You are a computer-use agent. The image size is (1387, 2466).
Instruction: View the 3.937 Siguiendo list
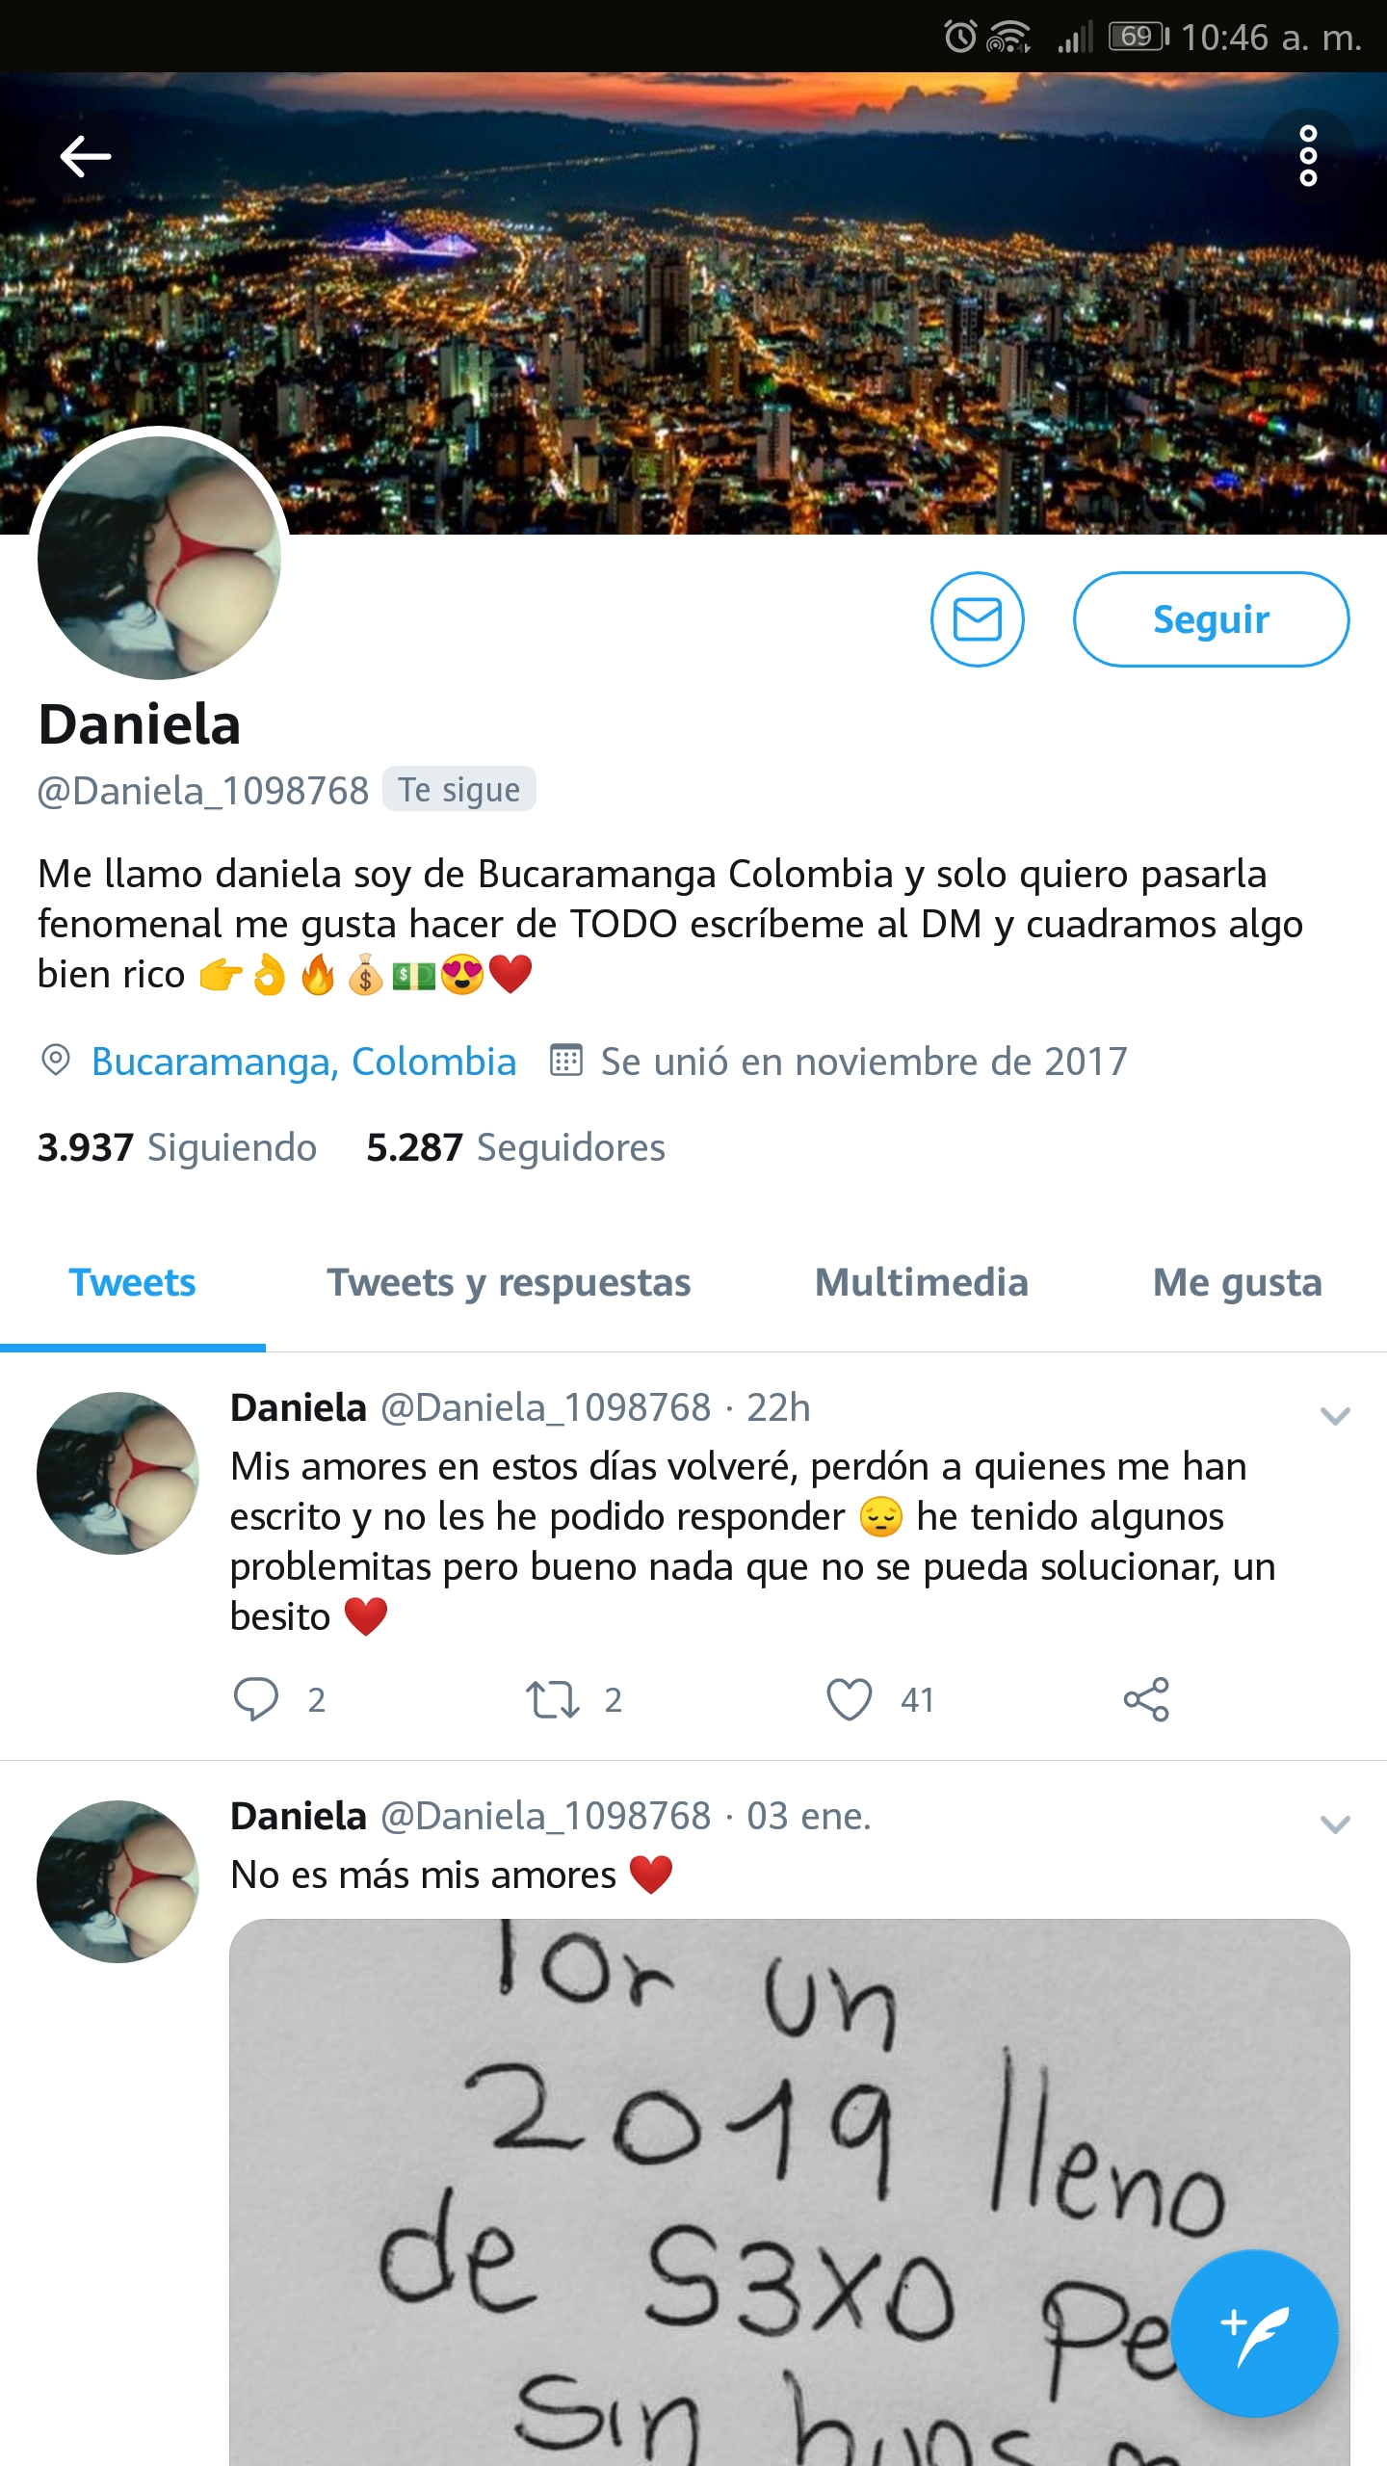point(177,1147)
